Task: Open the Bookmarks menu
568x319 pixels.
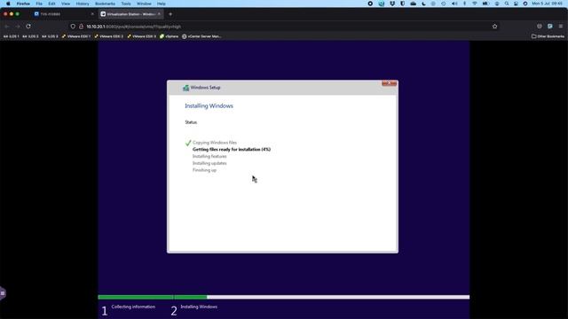Action: pos(105,4)
